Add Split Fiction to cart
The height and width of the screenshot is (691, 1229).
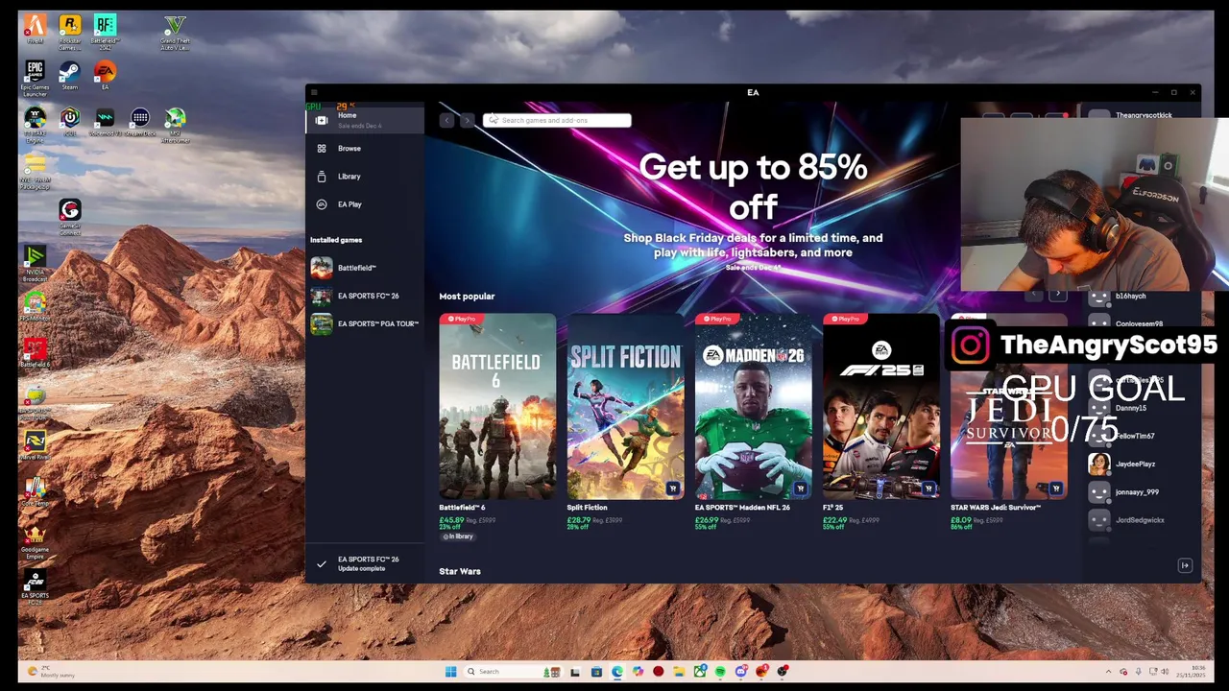672,488
